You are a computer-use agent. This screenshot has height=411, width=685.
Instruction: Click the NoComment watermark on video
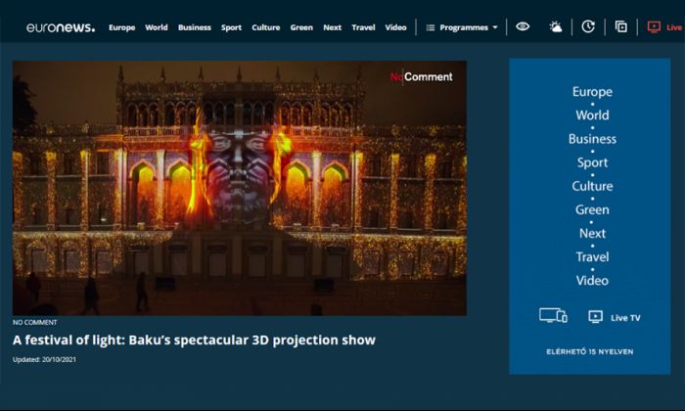click(422, 77)
